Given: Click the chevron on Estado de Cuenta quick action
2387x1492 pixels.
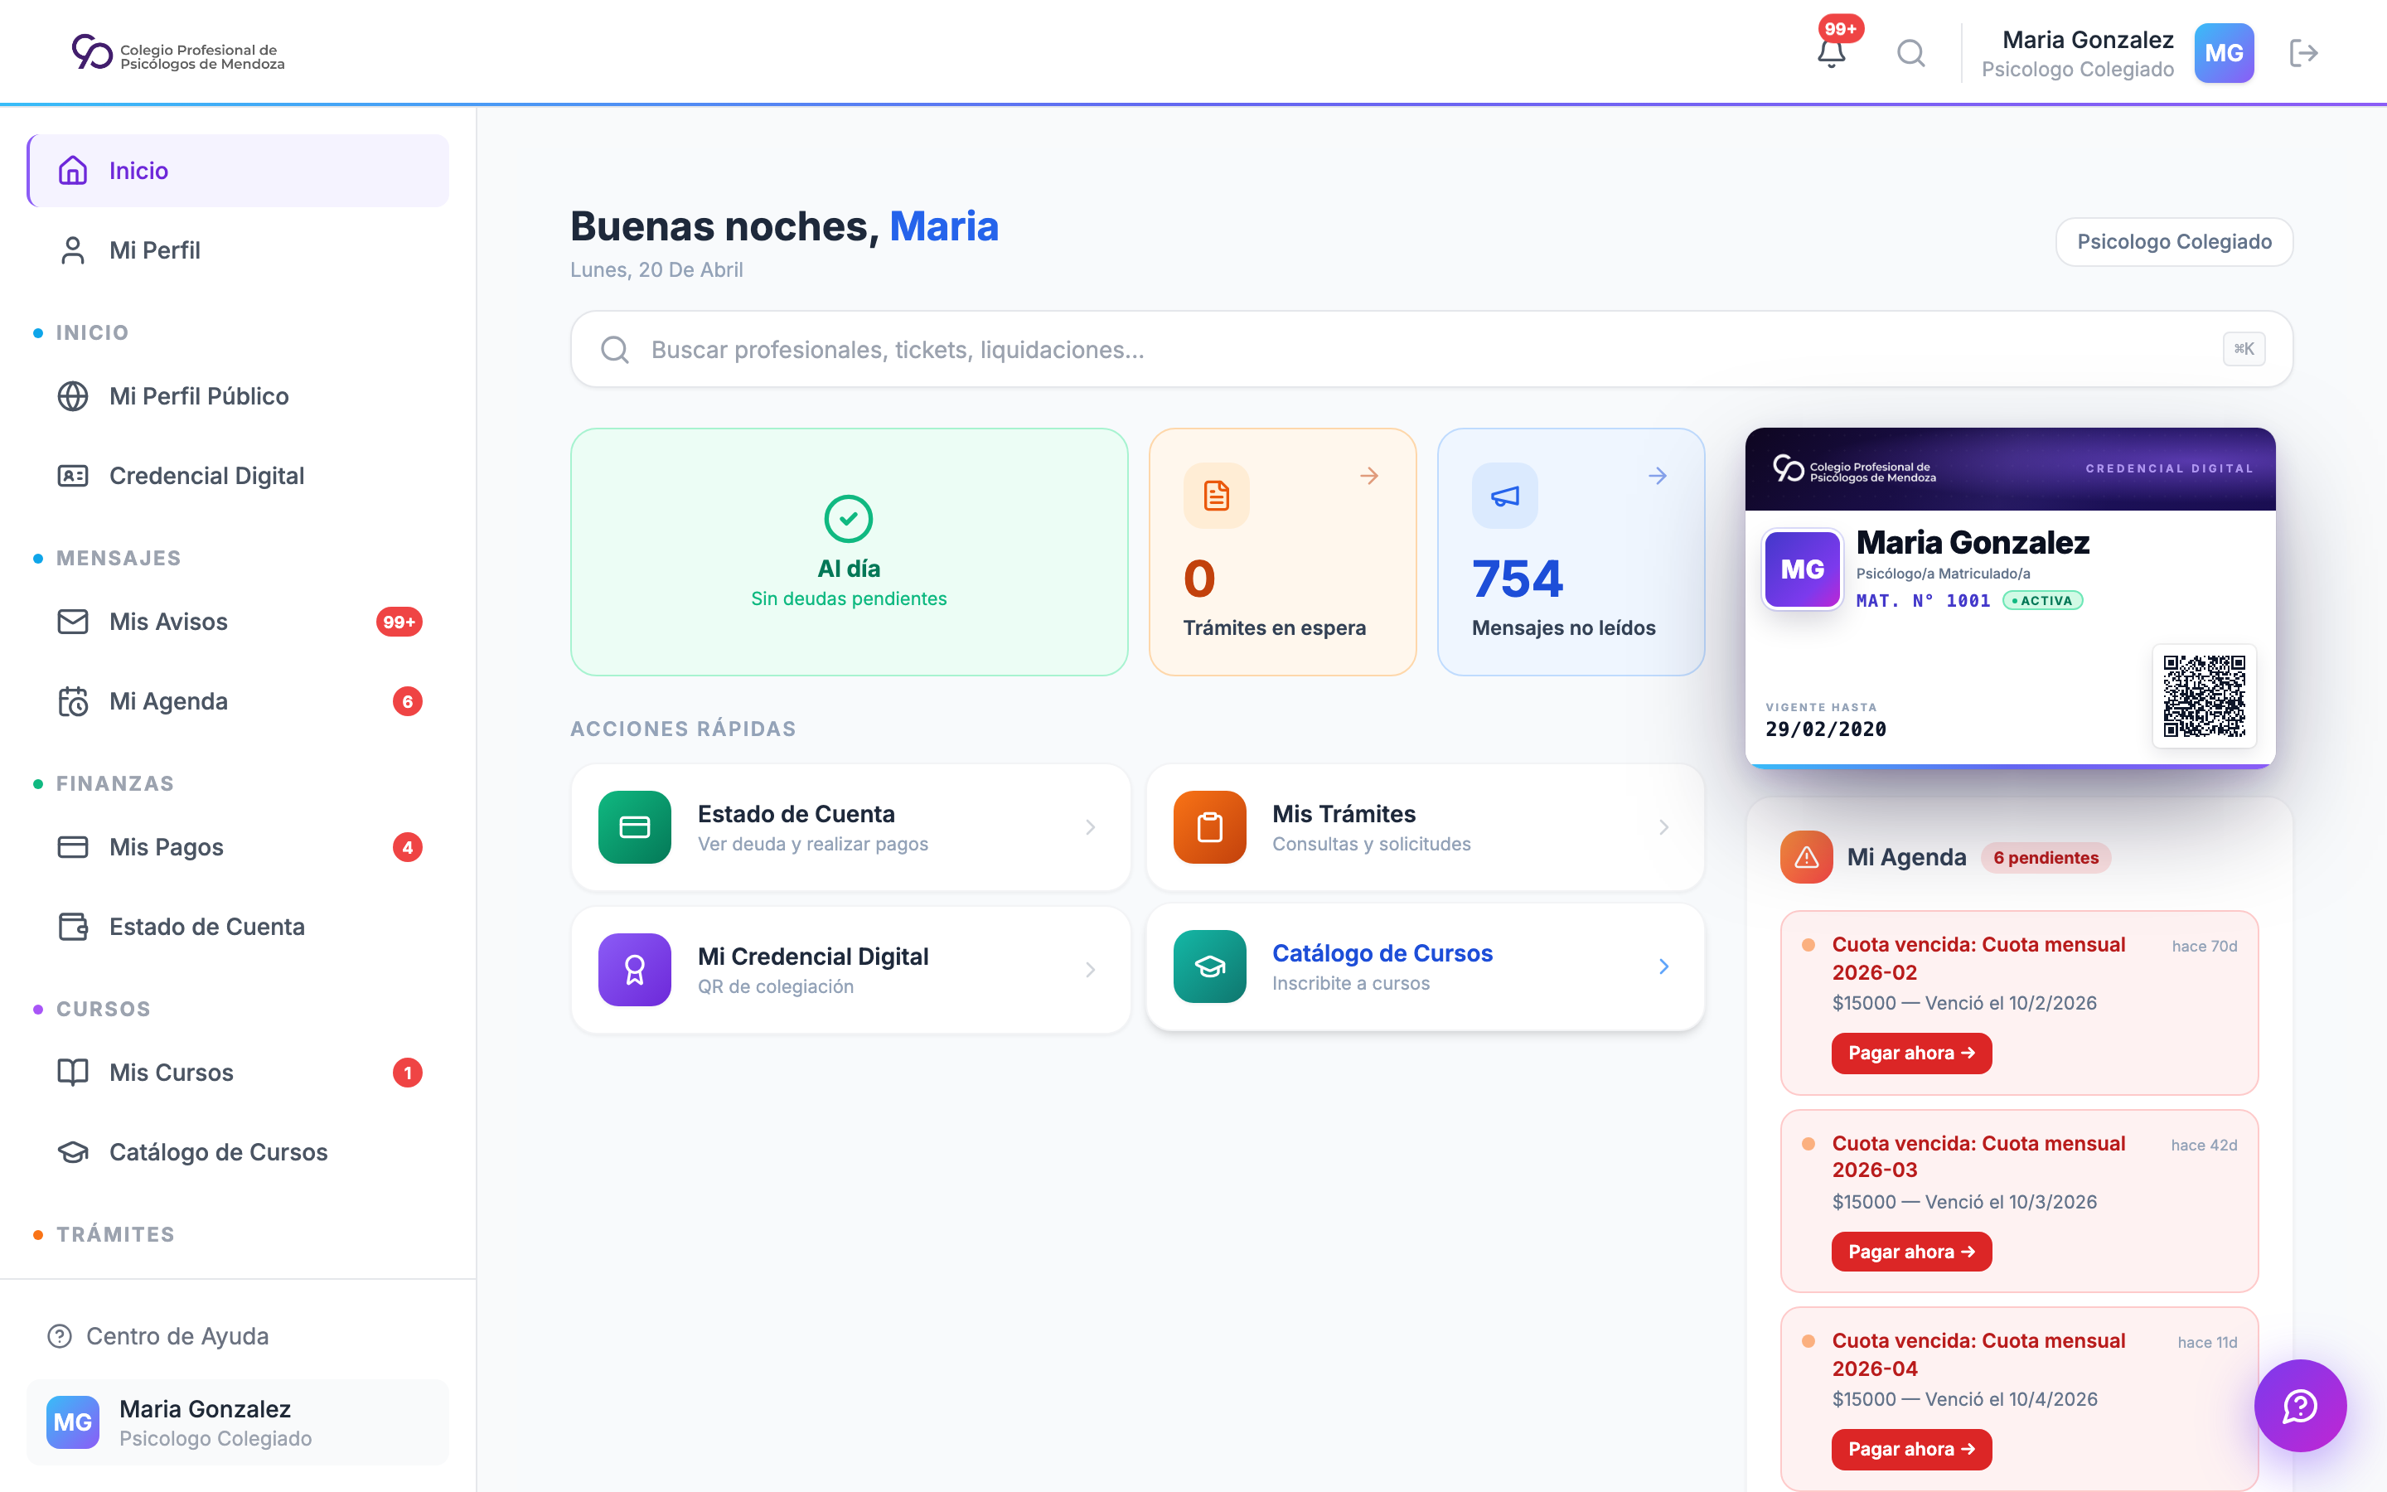Looking at the screenshot, I should click(1090, 827).
